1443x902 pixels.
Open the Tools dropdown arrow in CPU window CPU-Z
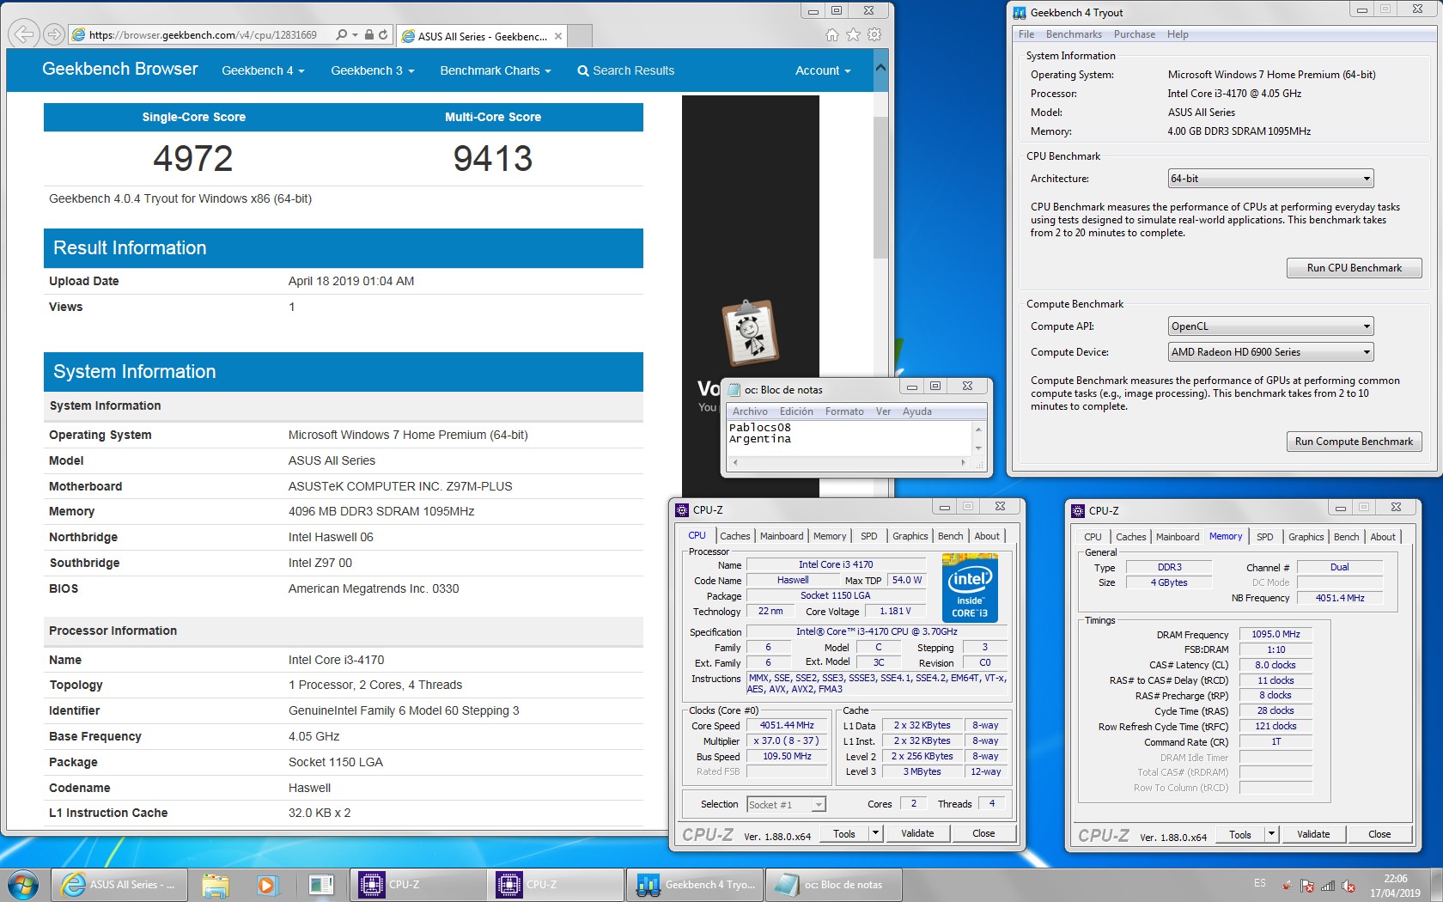point(875,833)
